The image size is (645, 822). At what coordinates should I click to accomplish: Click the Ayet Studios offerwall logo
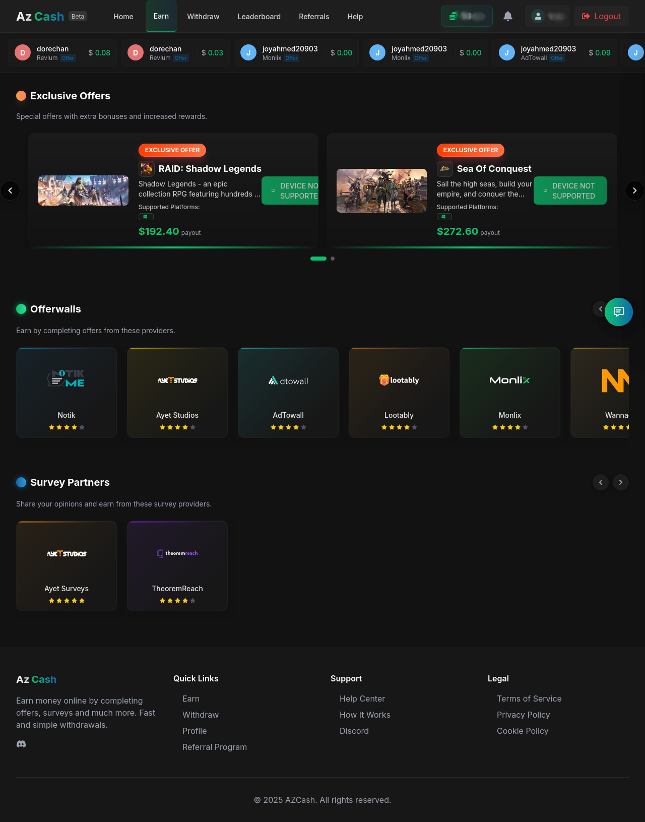(177, 380)
